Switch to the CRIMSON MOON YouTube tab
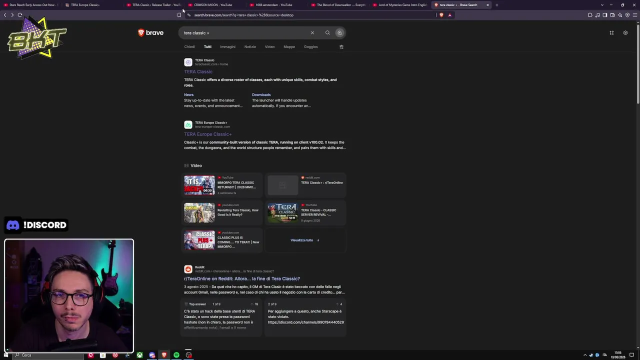 click(x=216, y=5)
